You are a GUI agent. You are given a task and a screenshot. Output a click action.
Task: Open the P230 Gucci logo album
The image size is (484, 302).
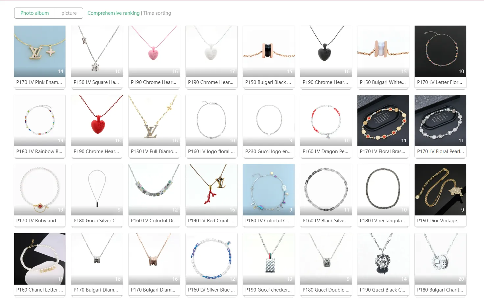(x=269, y=121)
